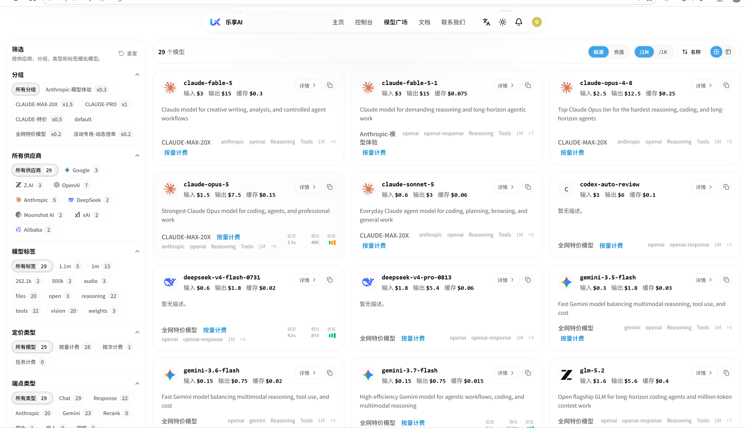Image resolution: width=747 pixels, height=428 pixels.
Task: Click +9 more tags on claude-fable-5
Action: pyautogui.click(x=333, y=142)
